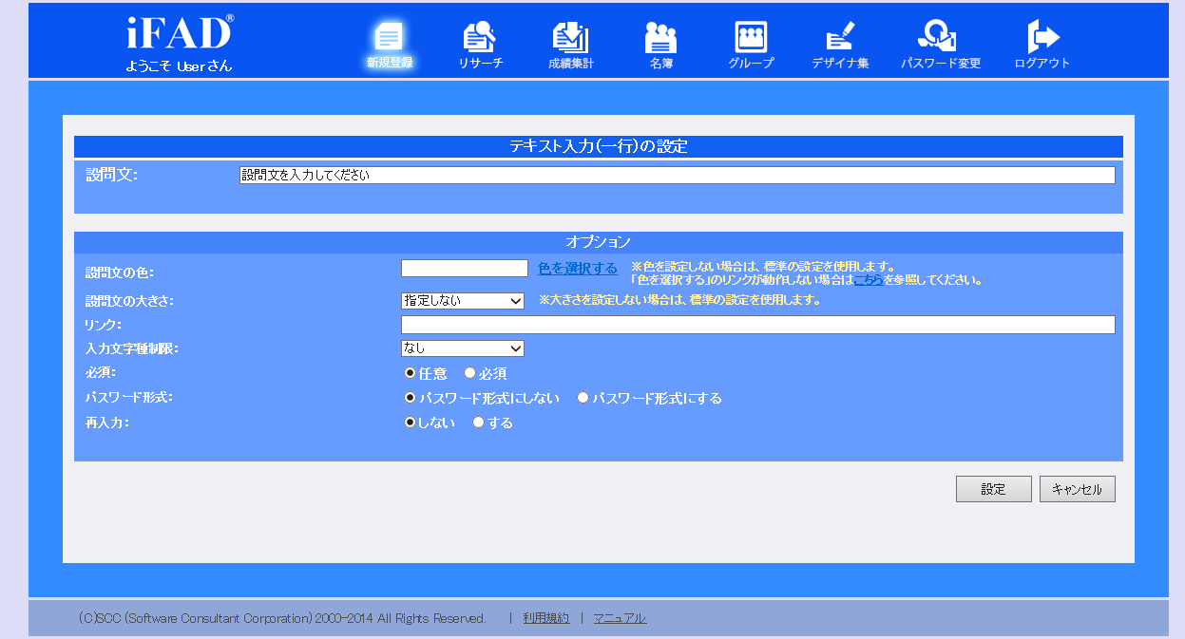Click the iFAD logo
This screenshot has width=1185, height=639.
click(x=180, y=32)
